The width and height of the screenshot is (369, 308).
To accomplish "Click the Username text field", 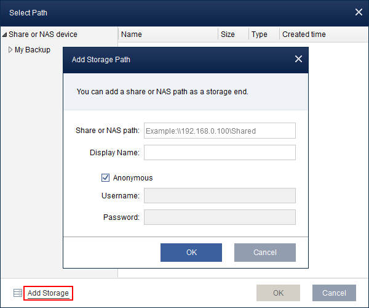I will pos(220,196).
